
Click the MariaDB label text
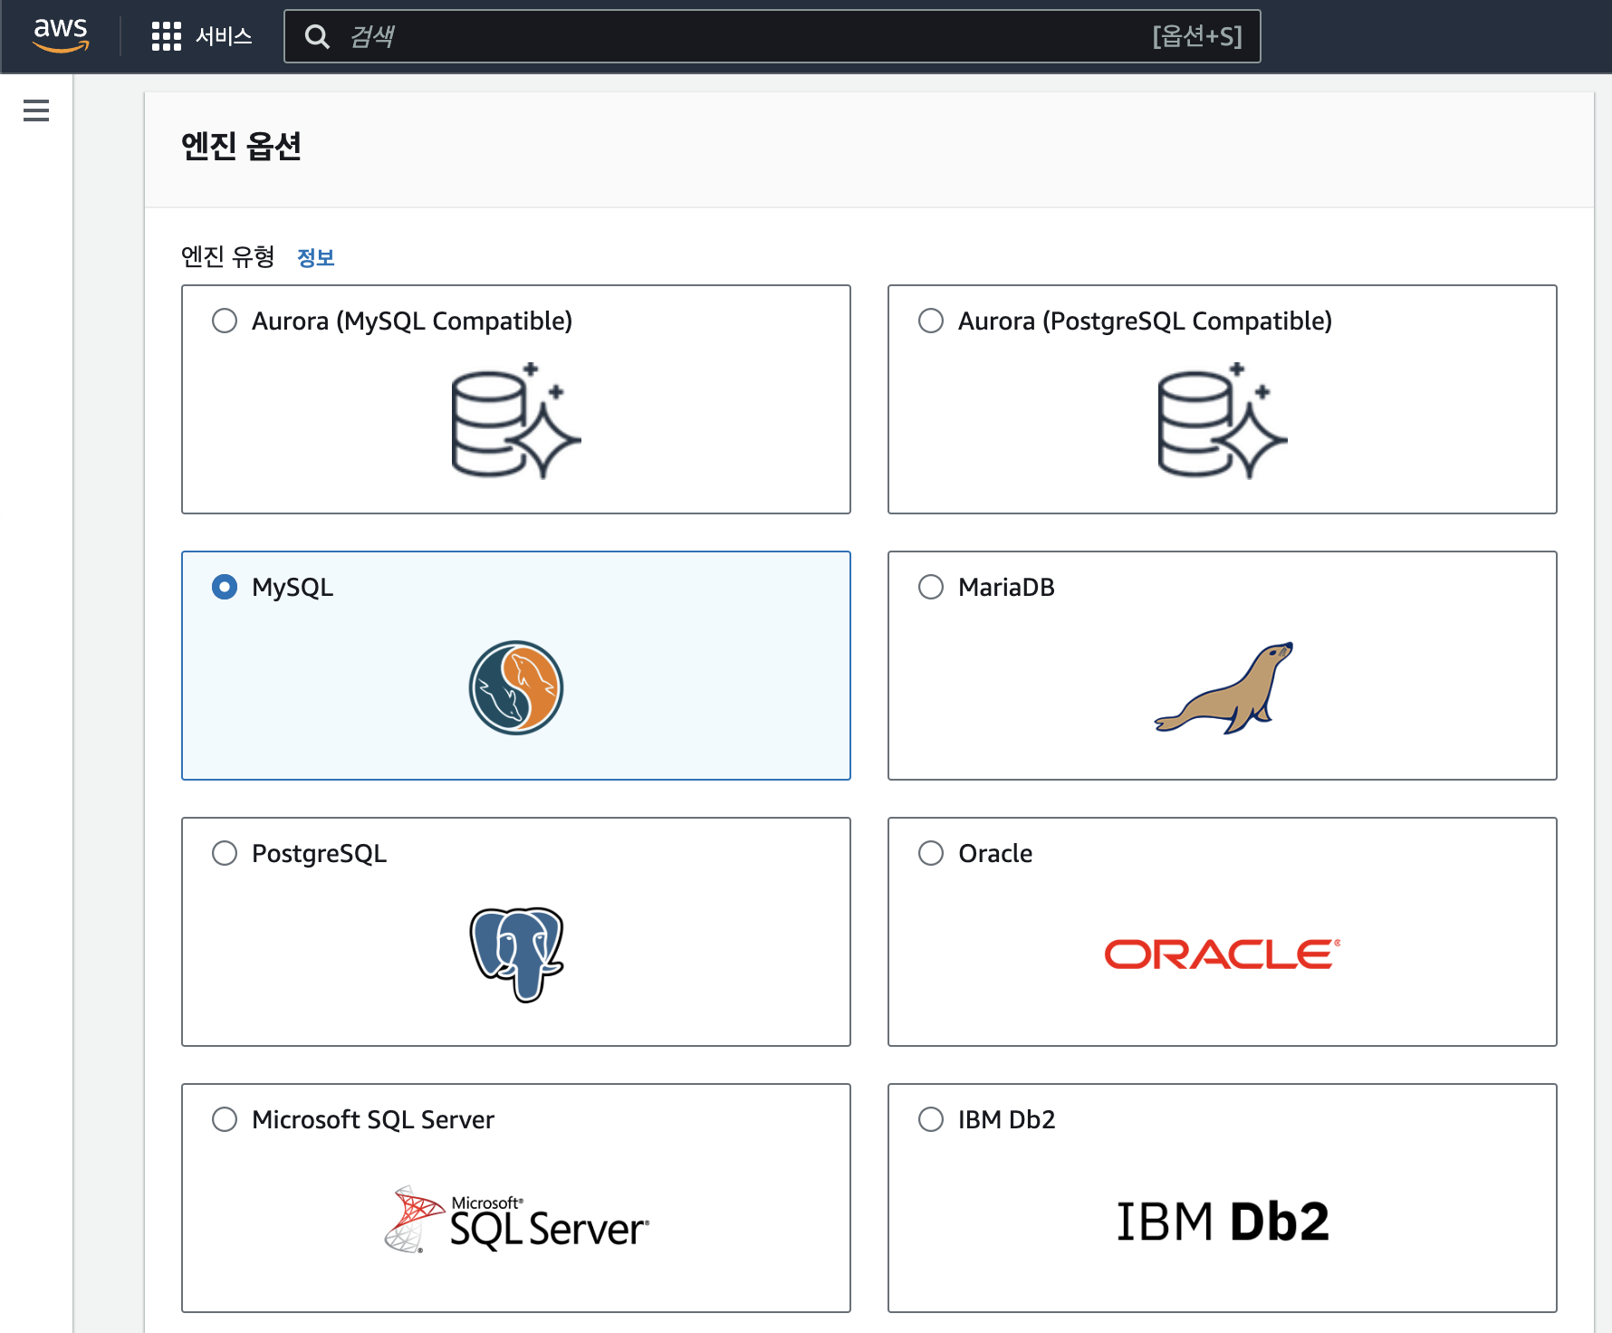(1006, 587)
